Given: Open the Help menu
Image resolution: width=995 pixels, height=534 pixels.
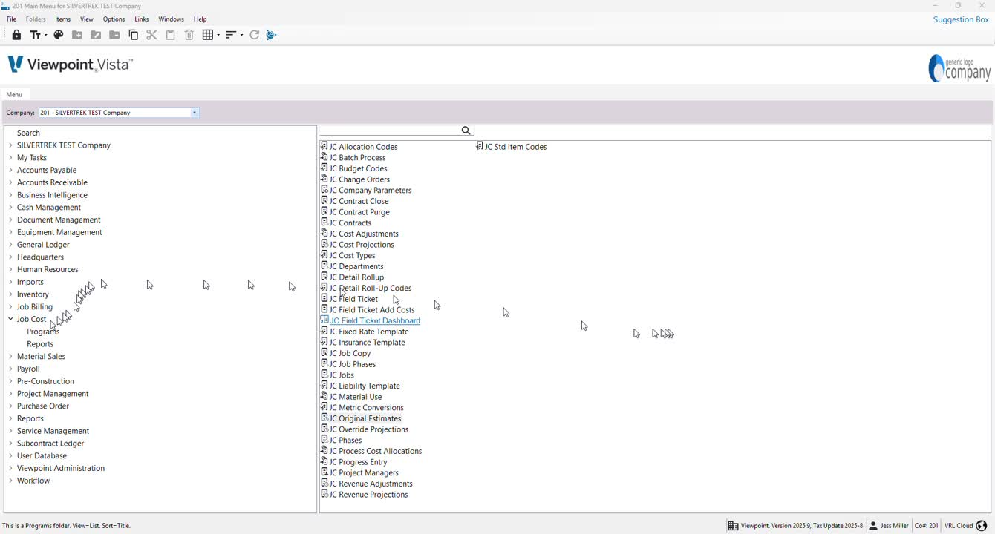Looking at the screenshot, I should 200,19.
